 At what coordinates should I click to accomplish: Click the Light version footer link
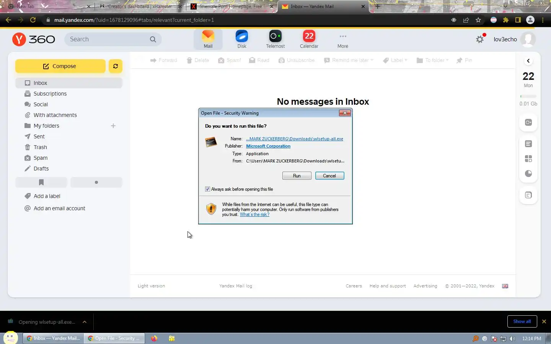click(x=151, y=286)
